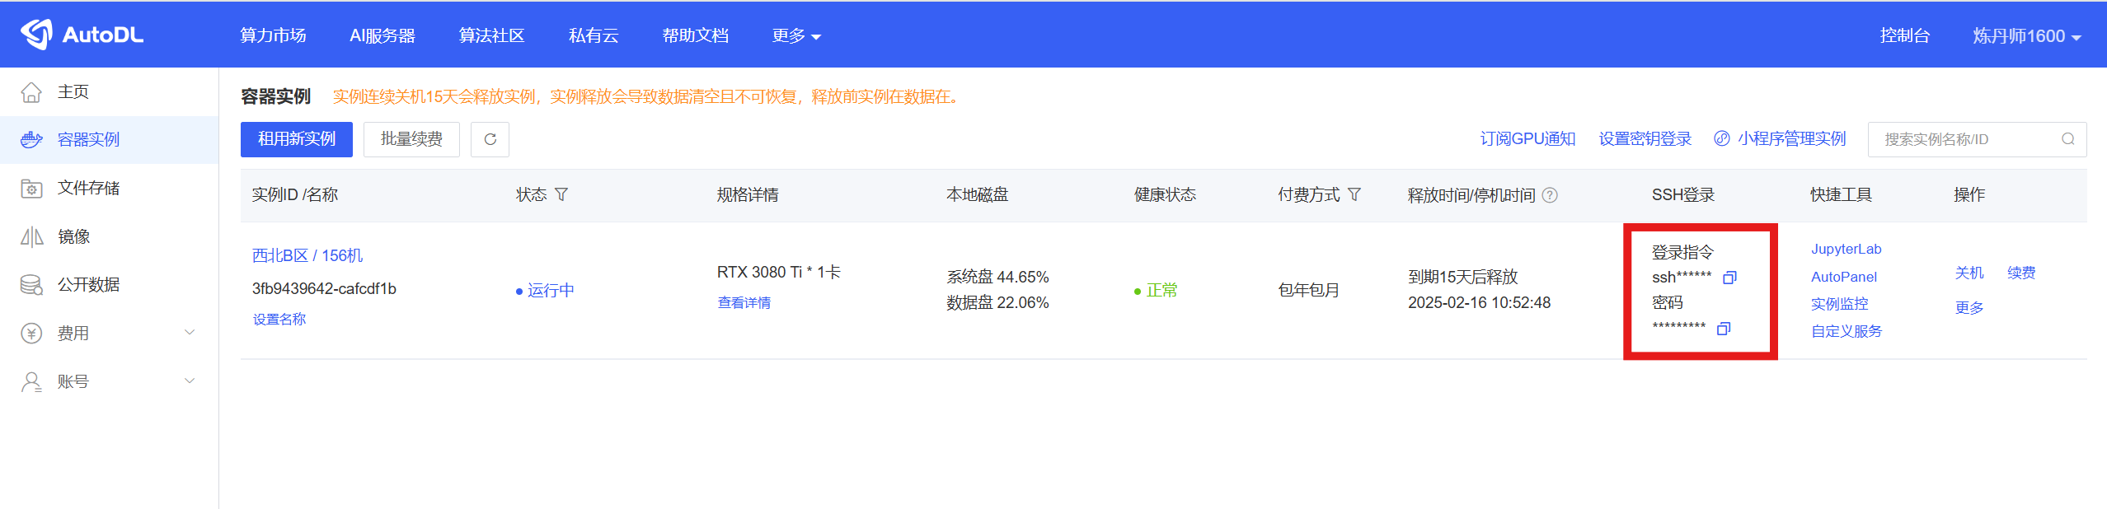Copy the SSH login command
The width and height of the screenshot is (2107, 509).
click(1729, 278)
